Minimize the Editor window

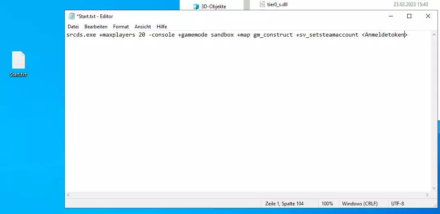(x=391, y=16)
